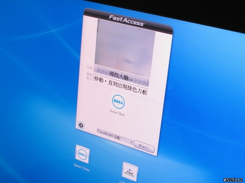This screenshot has width=245, height=183.
Task: Select the Jason Chou Dell user tile
Action: (x=82, y=154)
